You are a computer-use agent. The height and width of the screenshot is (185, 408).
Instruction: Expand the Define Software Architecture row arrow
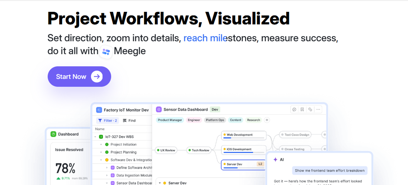click(x=107, y=167)
